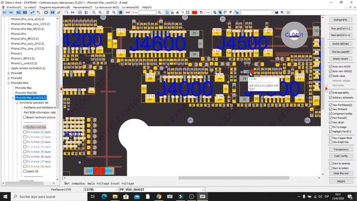Toggle Auto view GND checkbox
This screenshot has height=201, width=357.
click(x=330, y=71)
